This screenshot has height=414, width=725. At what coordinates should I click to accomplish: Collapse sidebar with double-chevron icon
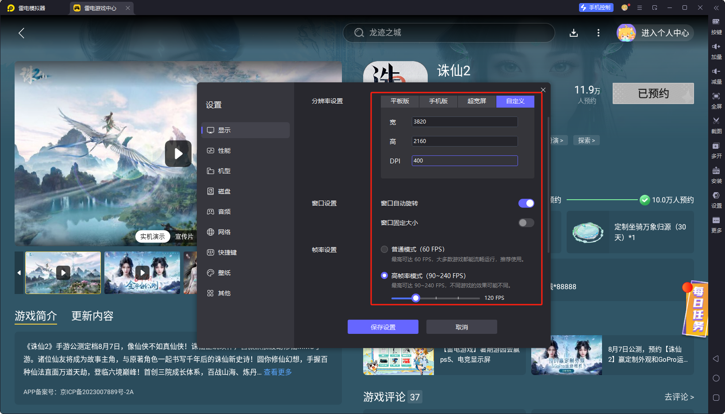(x=716, y=8)
